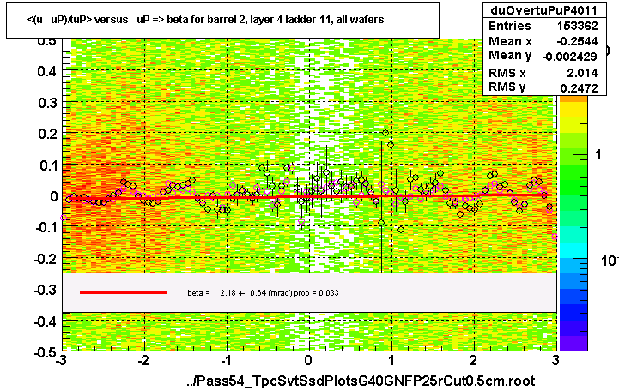Viewport: 619px width, 390px height.
Task: Click the Mean y -0.002429 row
Action: 543,56
